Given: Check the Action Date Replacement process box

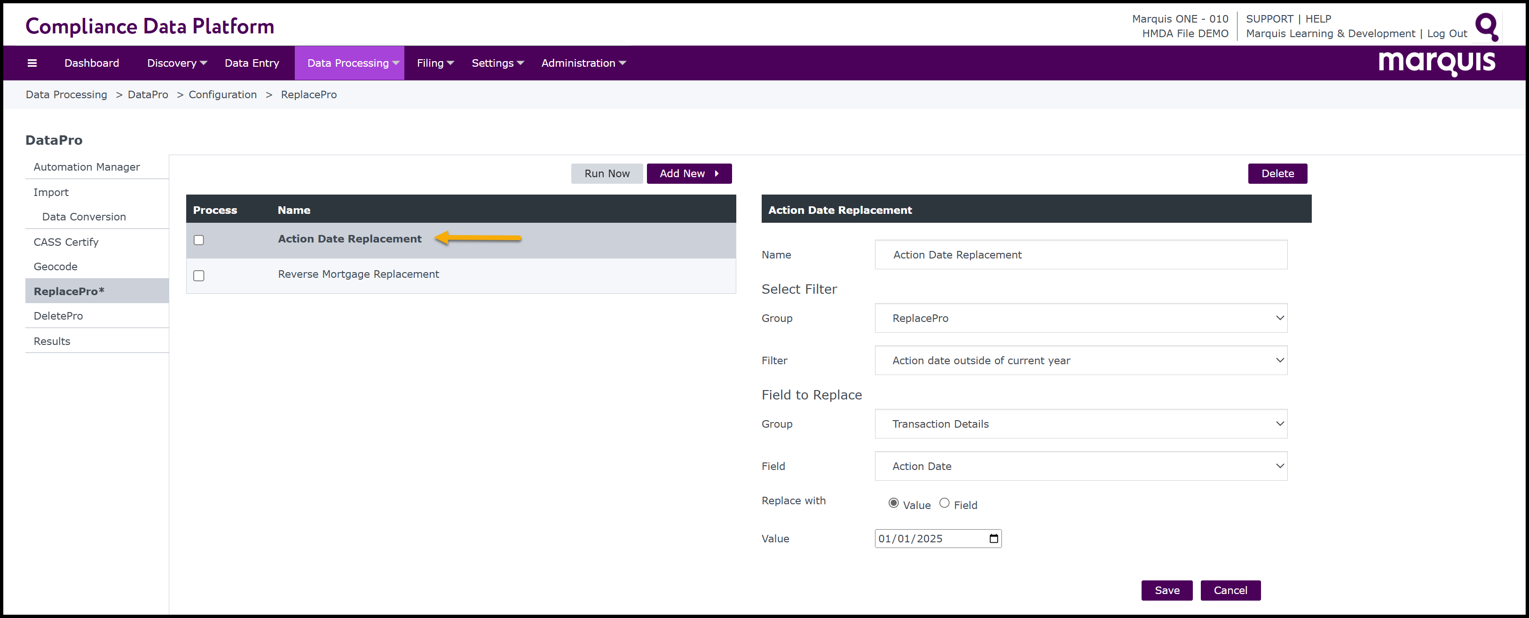Looking at the screenshot, I should (199, 240).
